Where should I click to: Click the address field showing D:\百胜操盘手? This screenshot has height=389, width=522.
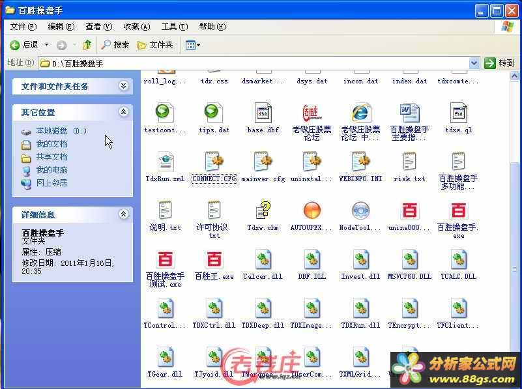click(254, 63)
